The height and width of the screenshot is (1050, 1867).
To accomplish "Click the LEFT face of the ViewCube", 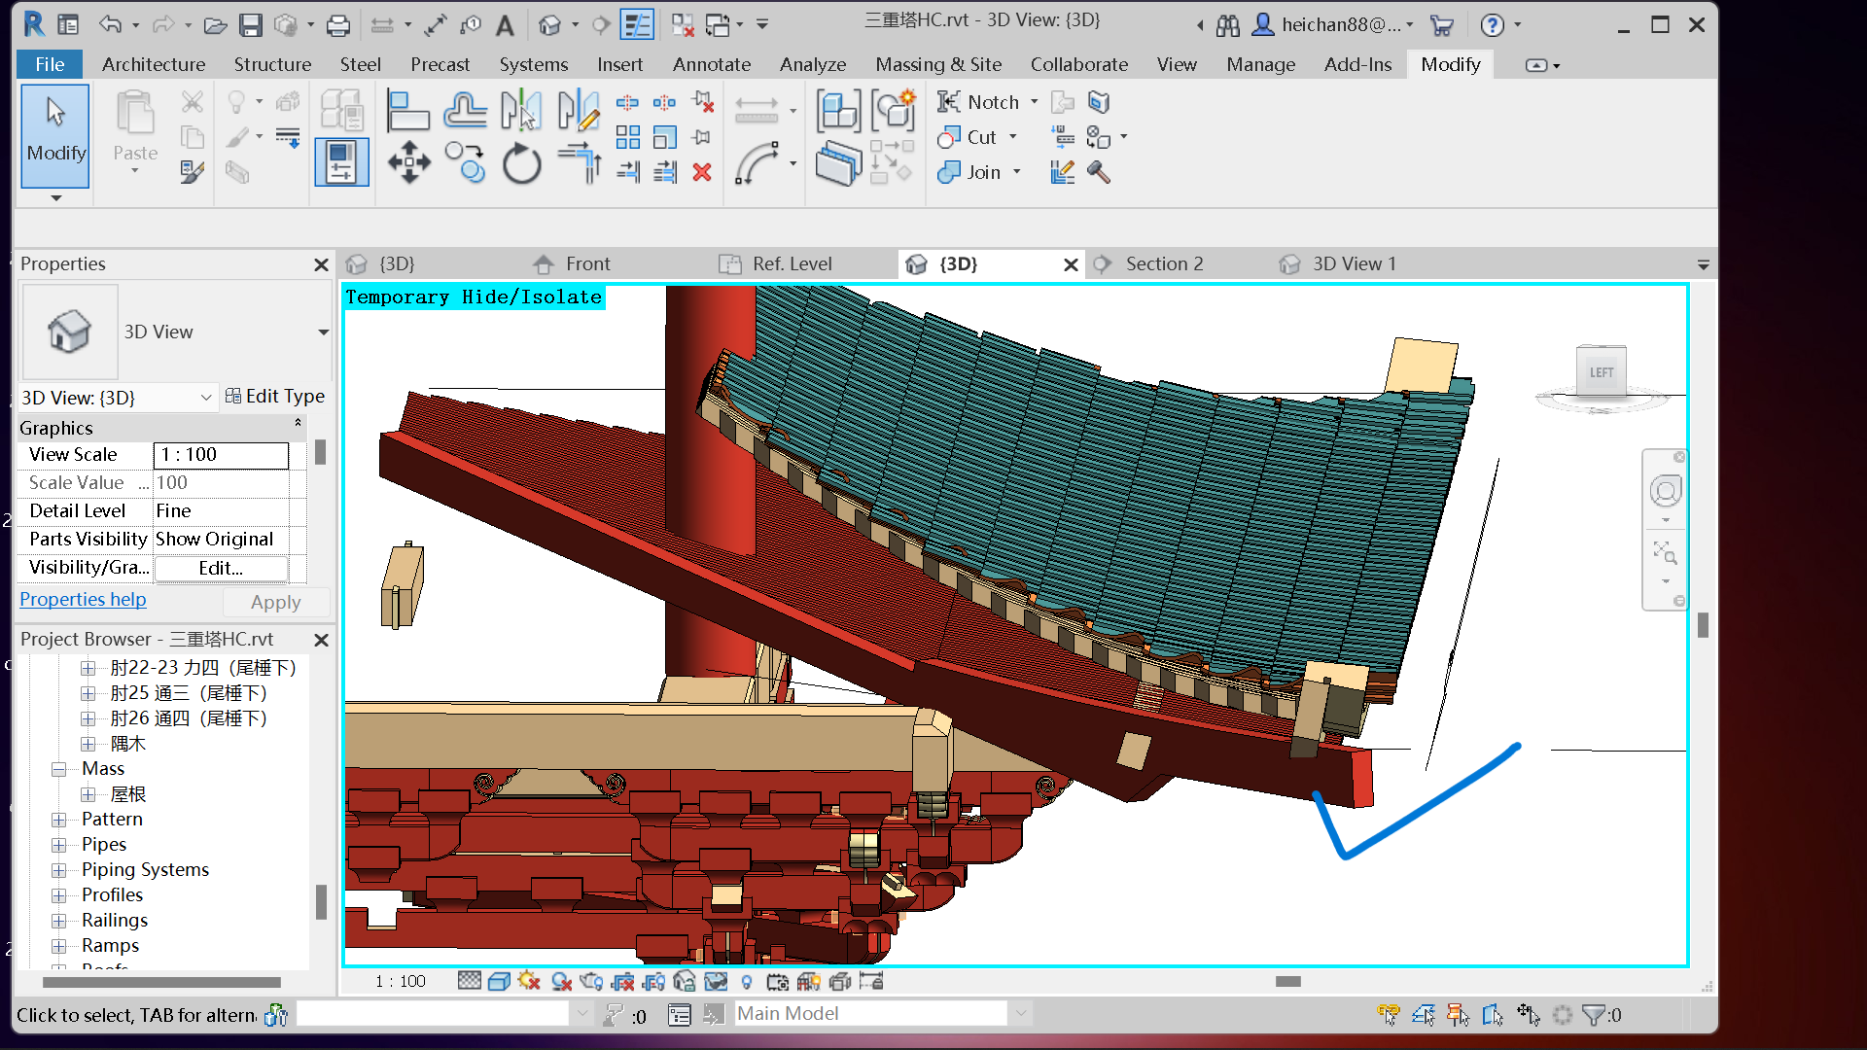I will (1601, 371).
